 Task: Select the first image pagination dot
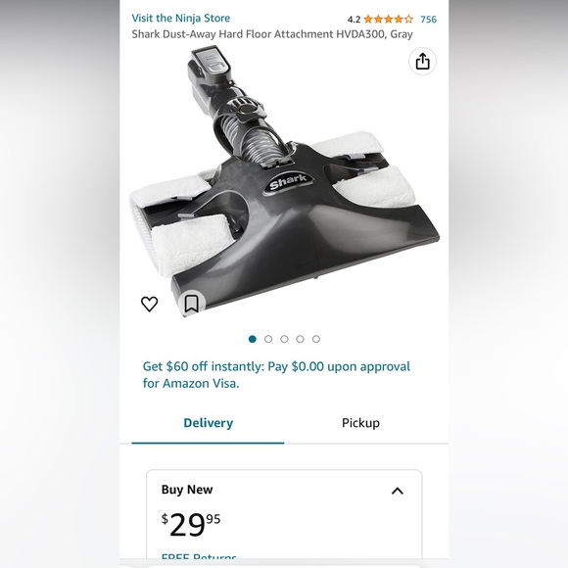tap(253, 339)
